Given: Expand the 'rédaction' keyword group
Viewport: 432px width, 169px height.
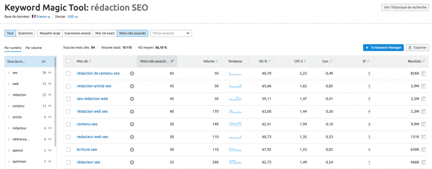Looking at the screenshot, I should [9, 95].
